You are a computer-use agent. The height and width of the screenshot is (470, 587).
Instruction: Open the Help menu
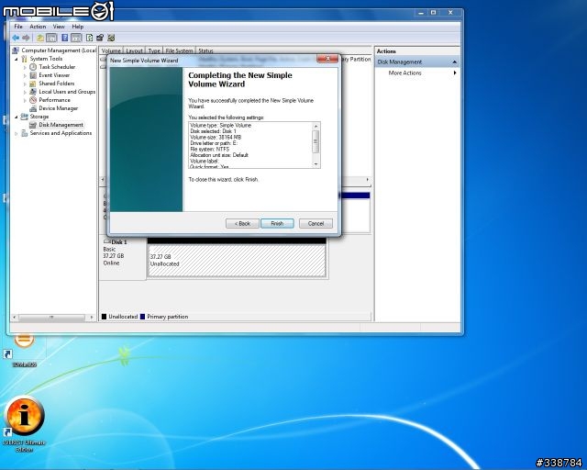(x=78, y=27)
